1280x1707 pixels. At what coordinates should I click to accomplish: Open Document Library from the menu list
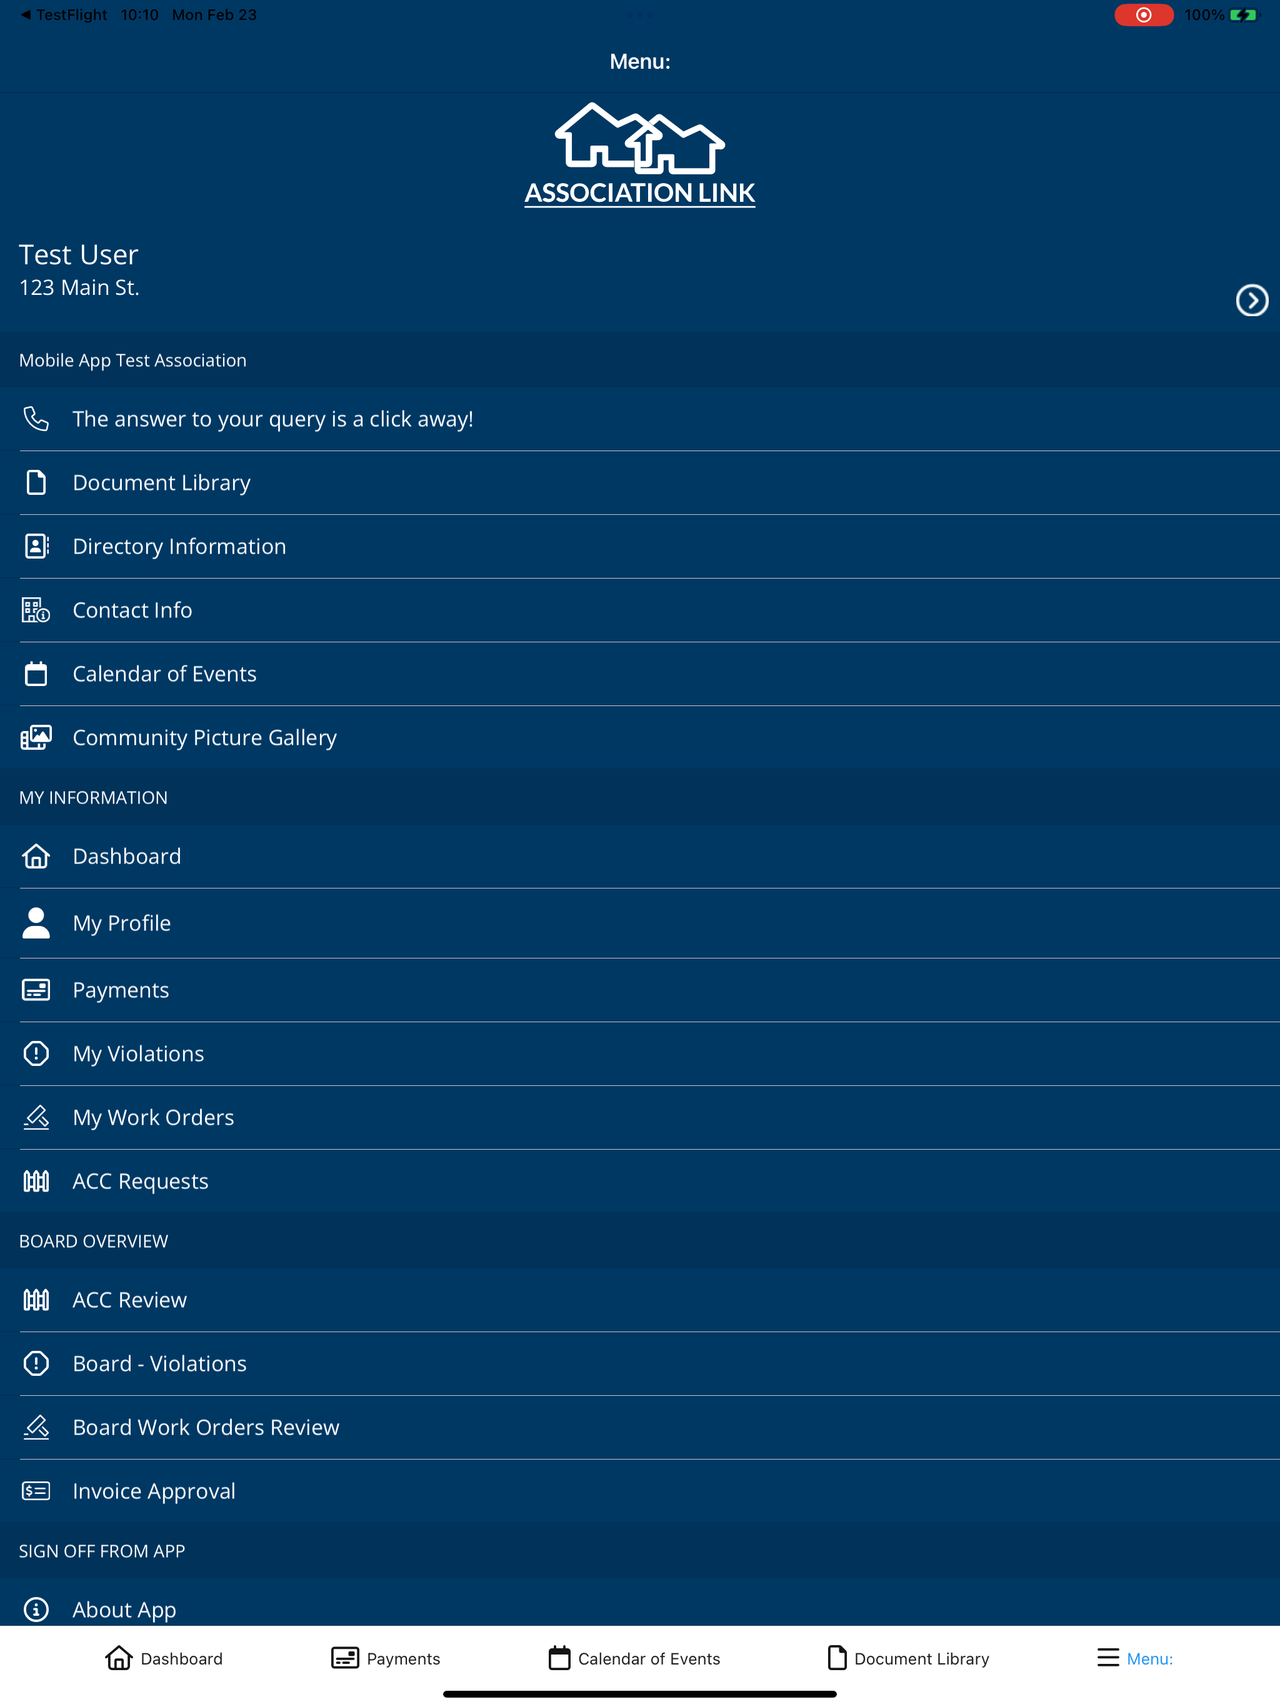click(640, 482)
